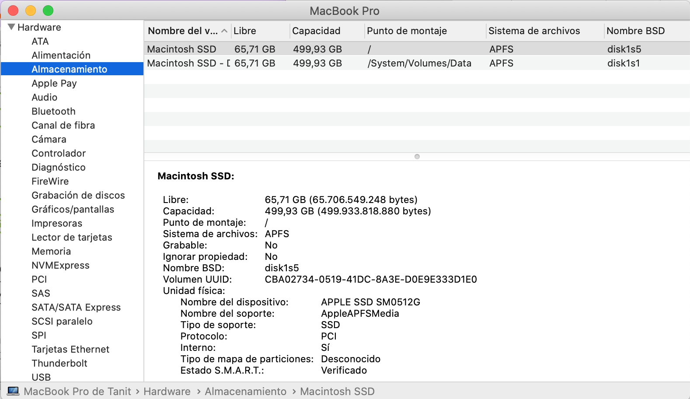Click the 499.933.818.880 bytes capacity value
Screen dimensions: 690x399
[374, 211]
